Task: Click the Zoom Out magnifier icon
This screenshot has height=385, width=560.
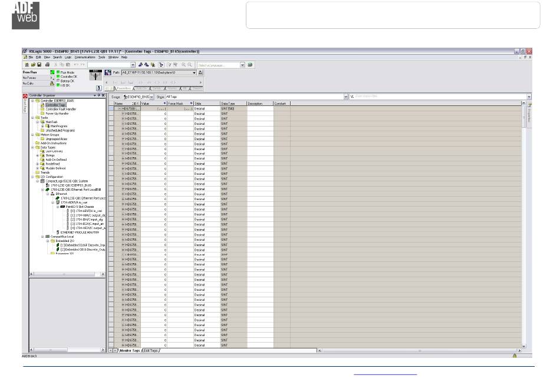Action: point(190,65)
